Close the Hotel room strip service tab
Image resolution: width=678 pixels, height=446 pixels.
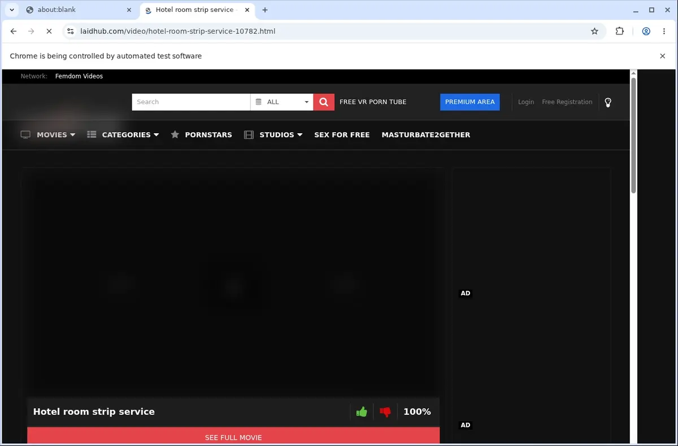[246, 10]
